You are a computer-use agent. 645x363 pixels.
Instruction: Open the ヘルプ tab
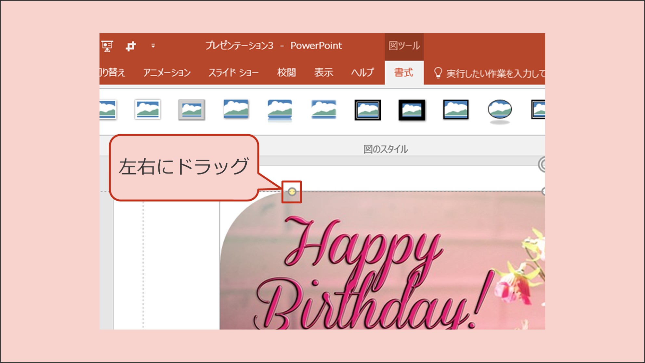362,72
